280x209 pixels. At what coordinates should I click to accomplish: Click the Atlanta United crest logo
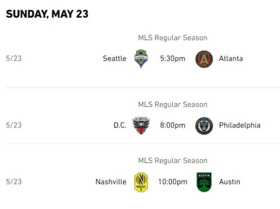(x=204, y=59)
